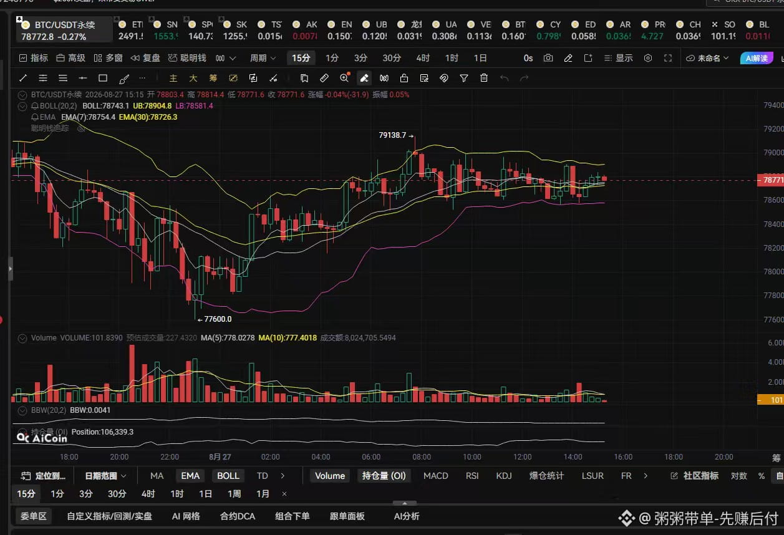This screenshot has width=784, height=535.
Task: Select the ruler measurement tool
Action: point(324,79)
